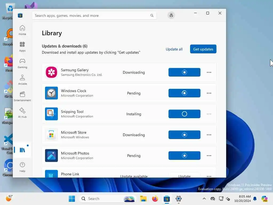This screenshot has height=205, width=273.
Task: Open Samsung Gallery app name
Action: point(75,70)
